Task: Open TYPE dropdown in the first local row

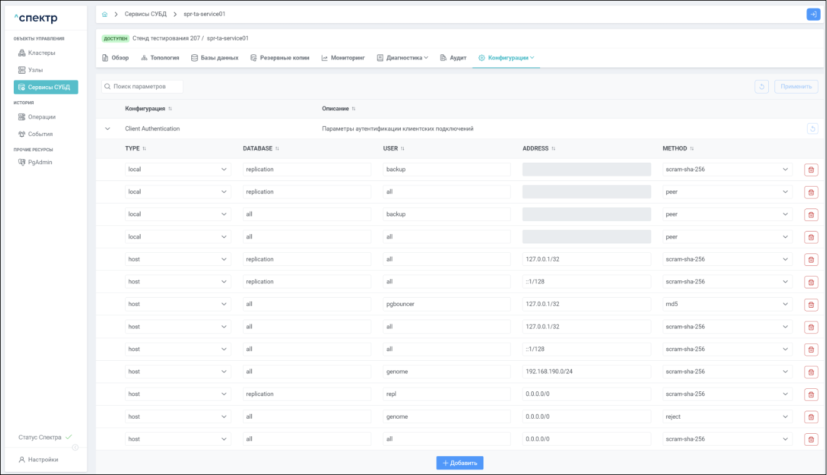Action: (178, 169)
